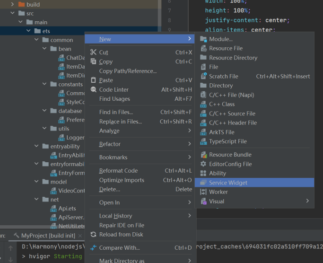Click the Code Linter icon

[94, 89]
